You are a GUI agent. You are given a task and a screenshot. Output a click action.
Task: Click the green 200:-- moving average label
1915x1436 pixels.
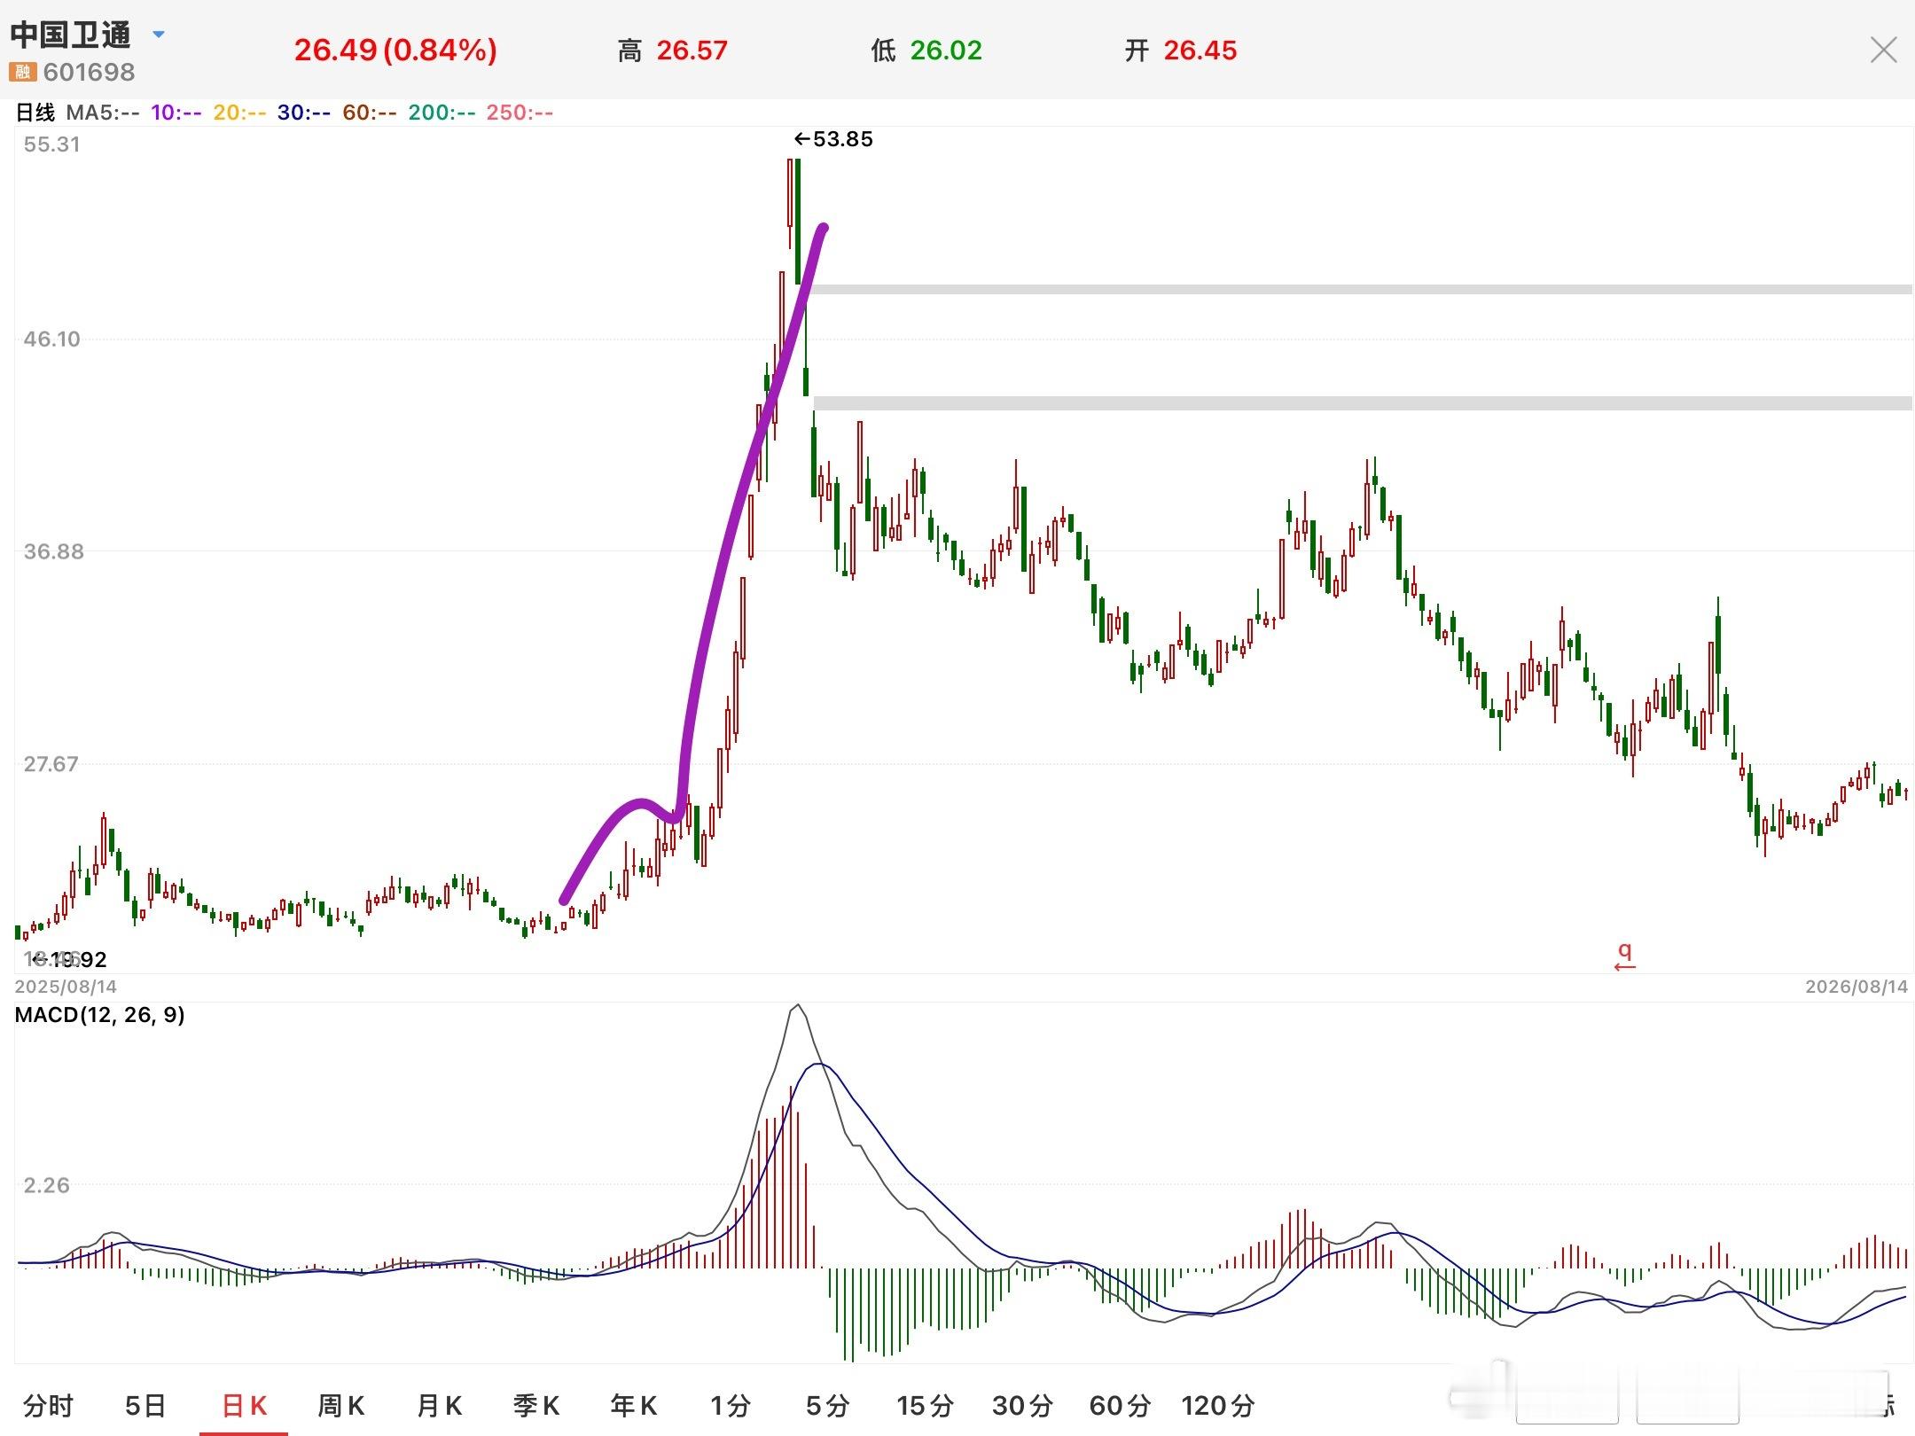click(x=442, y=113)
